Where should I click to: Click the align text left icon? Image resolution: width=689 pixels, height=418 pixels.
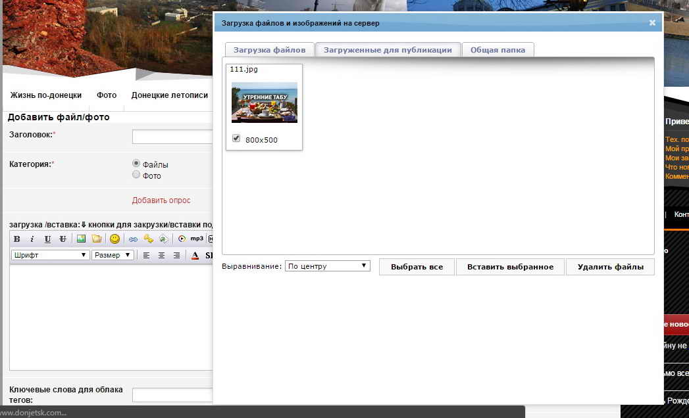pyautogui.click(x=146, y=255)
